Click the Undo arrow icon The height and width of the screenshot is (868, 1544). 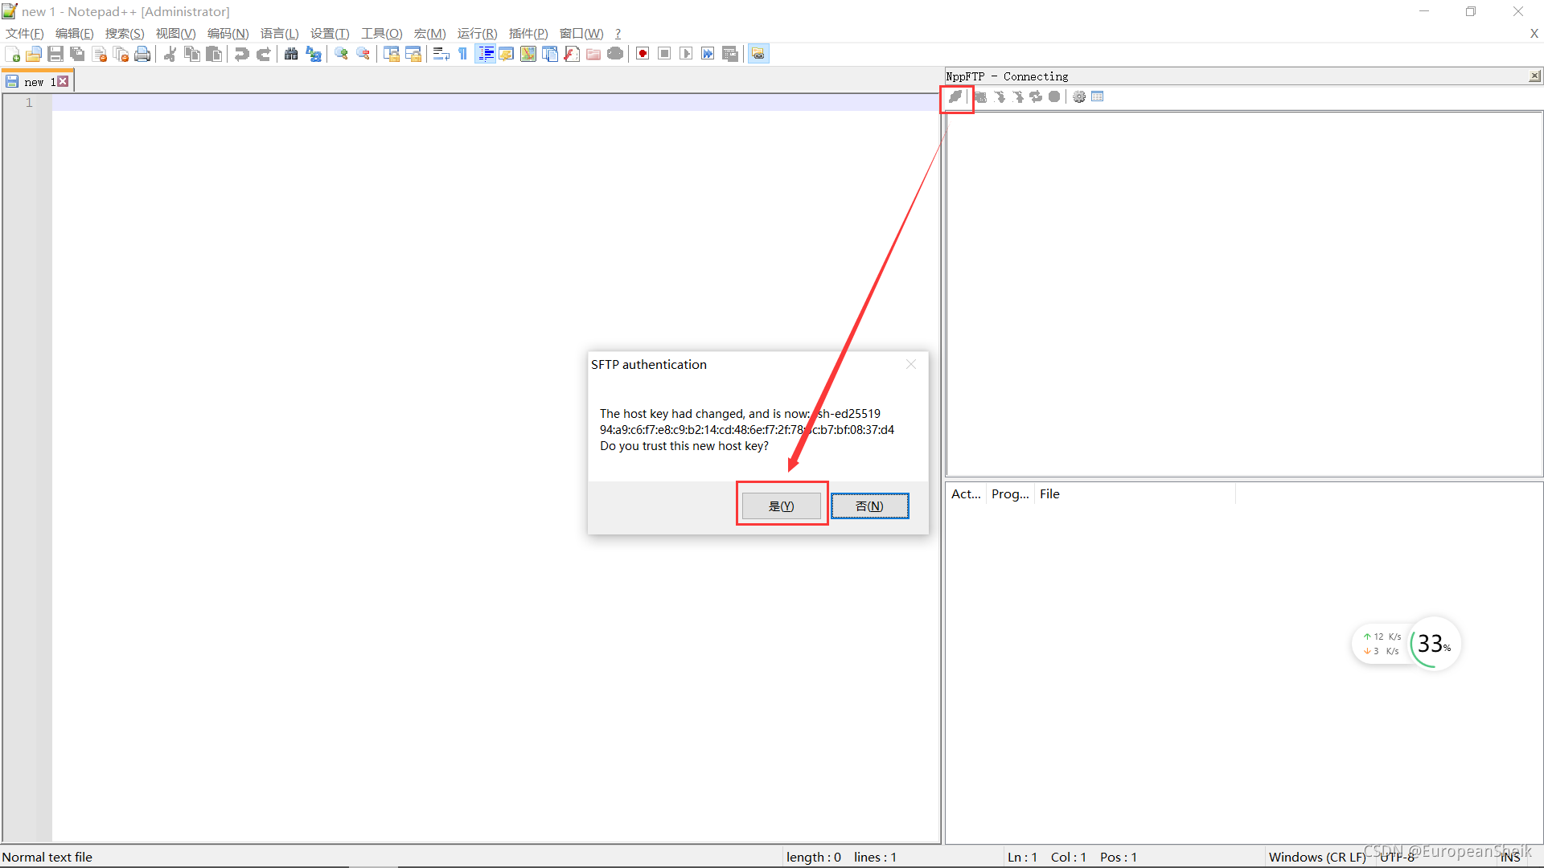pos(241,54)
